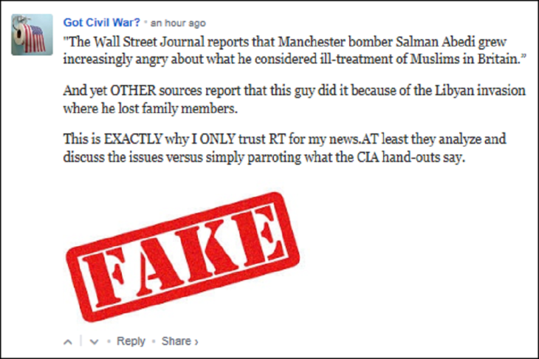Screen dimensions: 539x359
Task: Reply to this comment
Action: (x=131, y=341)
